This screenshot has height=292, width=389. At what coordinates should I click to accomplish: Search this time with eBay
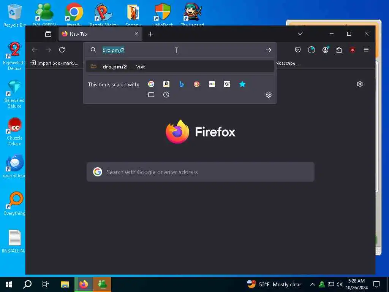(x=212, y=84)
